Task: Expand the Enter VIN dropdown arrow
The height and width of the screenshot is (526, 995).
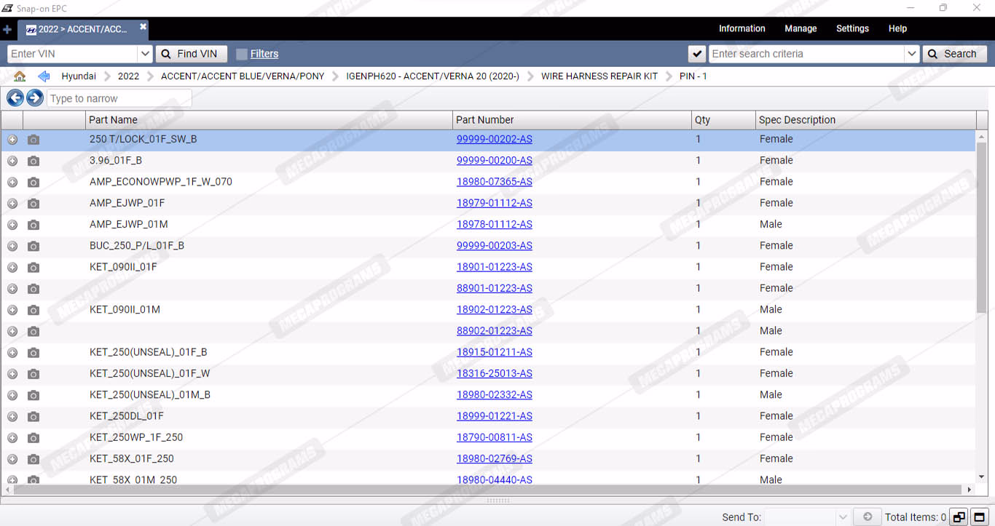Action: 144,54
